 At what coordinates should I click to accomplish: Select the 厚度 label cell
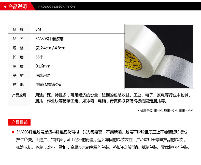[20, 66]
